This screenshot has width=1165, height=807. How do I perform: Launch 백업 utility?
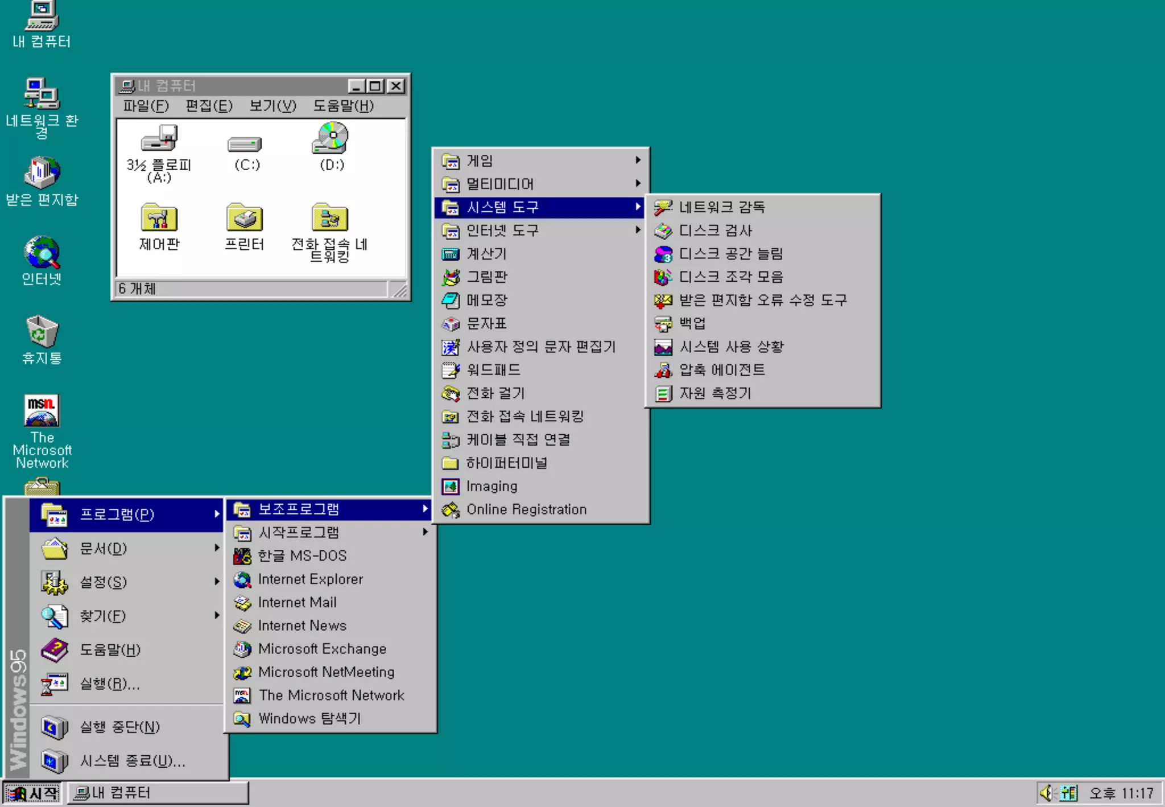click(763, 323)
